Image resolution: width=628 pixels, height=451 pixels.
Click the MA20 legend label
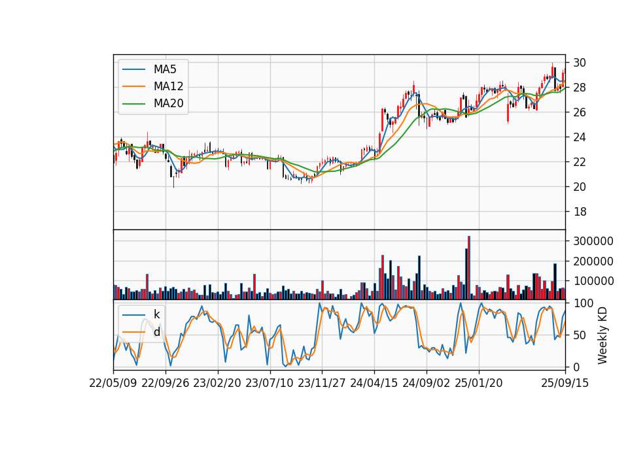click(x=169, y=103)
